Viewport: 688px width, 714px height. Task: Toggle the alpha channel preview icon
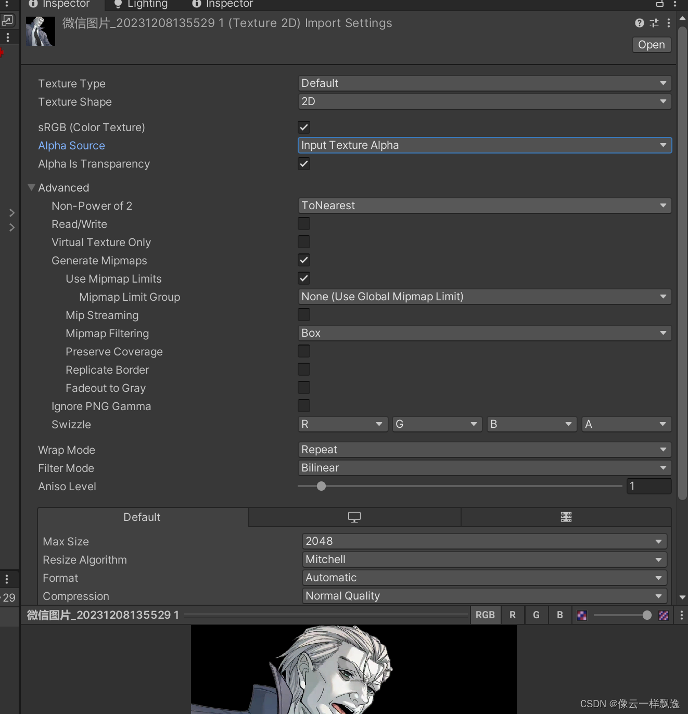click(582, 615)
